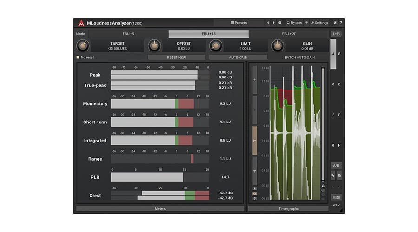This screenshot has width=418, height=232.
Task: Select preset slot A
Action: point(333,54)
